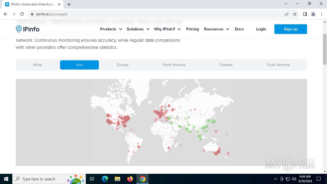Open the Windows Start menu
Viewport: 327px width, 184px height.
click(6, 179)
